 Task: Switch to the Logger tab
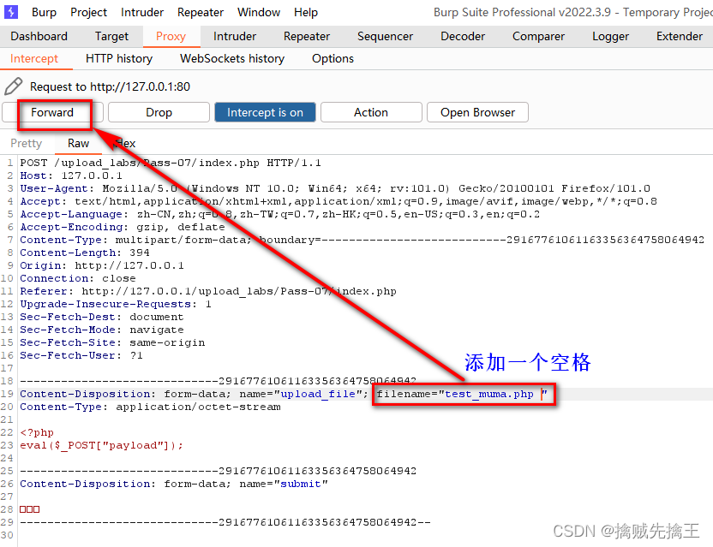pos(610,36)
